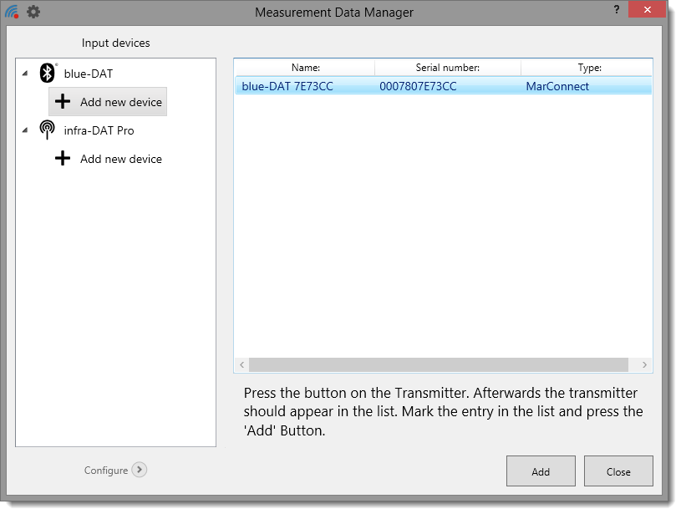Click the horizontal scrollbar right arrow
Viewport: 681px width, 514px height.
tap(643, 365)
